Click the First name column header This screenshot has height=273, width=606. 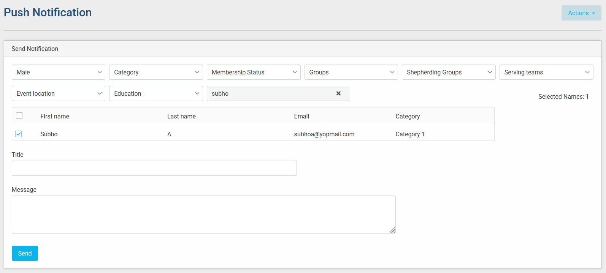[x=55, y=116]
